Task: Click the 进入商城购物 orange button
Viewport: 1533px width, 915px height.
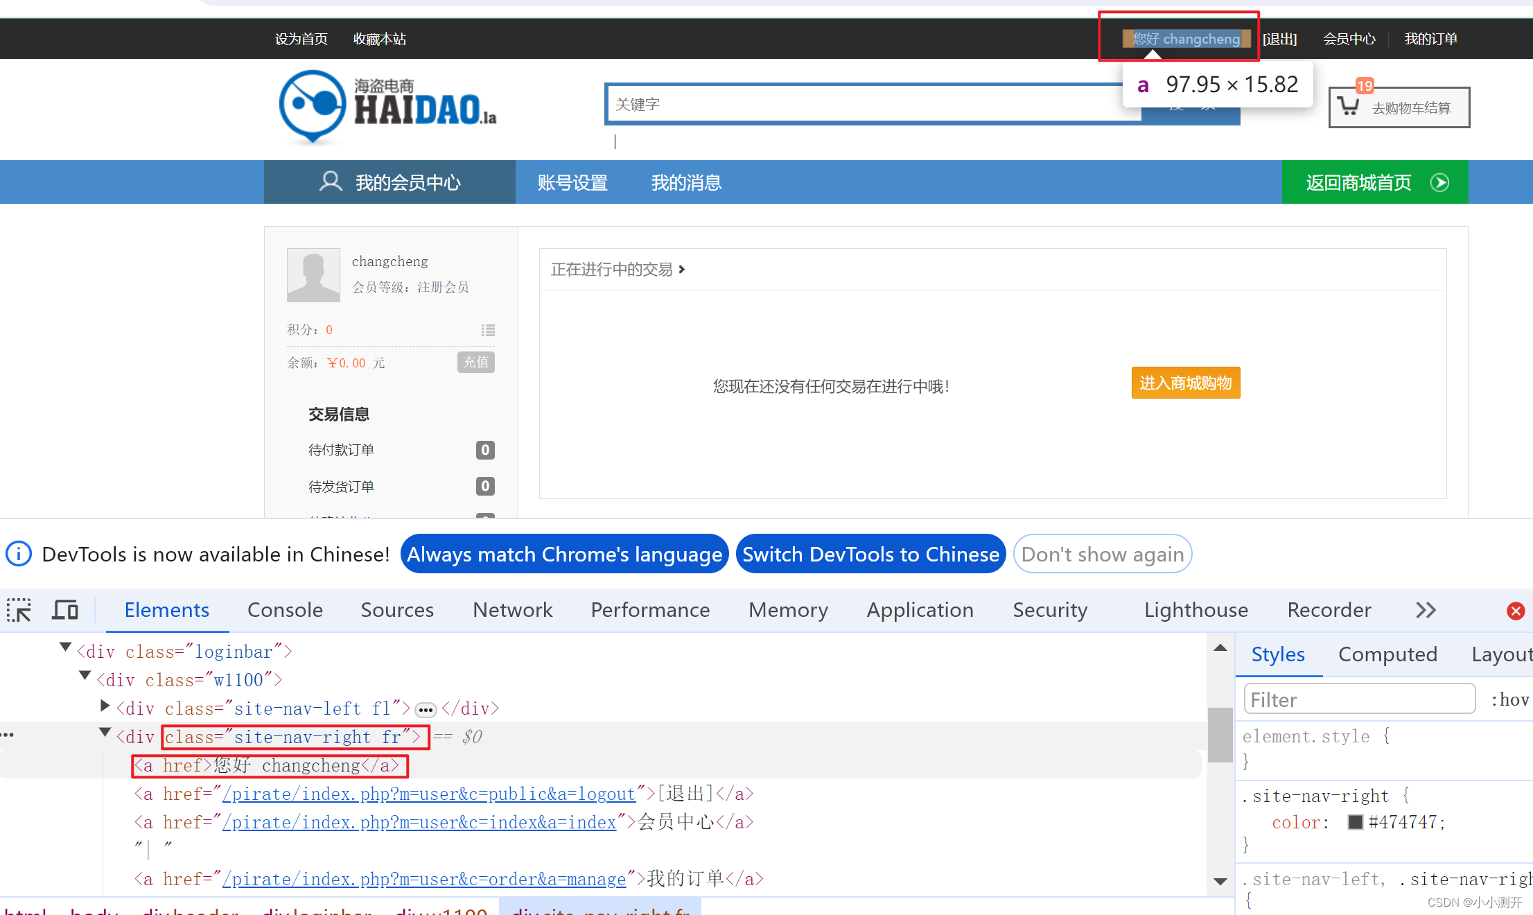Action: 1185,382
